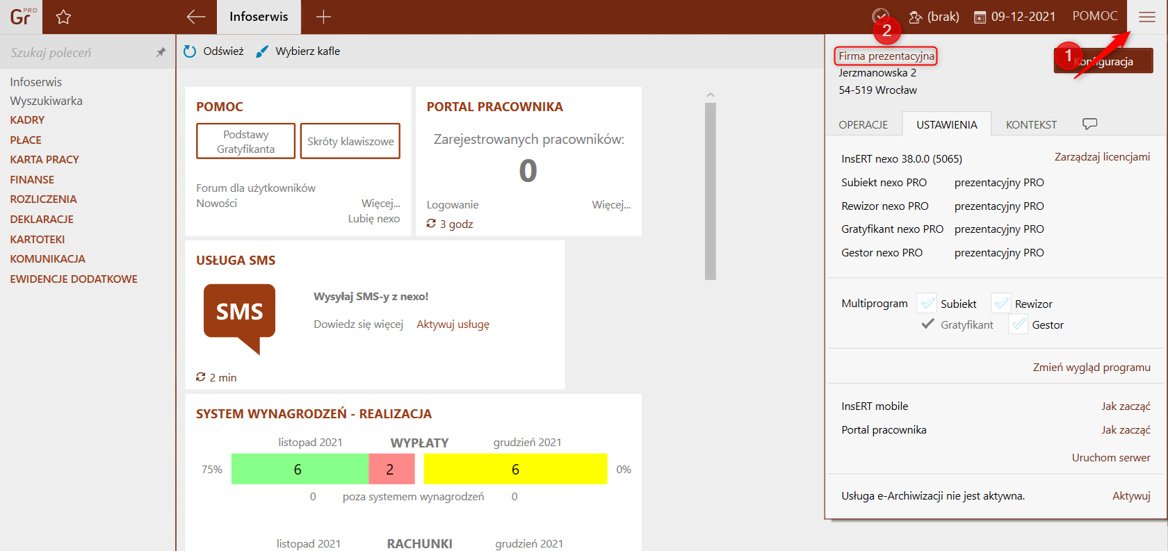Open the Nowości link
Image resolution: width=1168 pixels, height=551 pixels.
click(x=216, y=203)
